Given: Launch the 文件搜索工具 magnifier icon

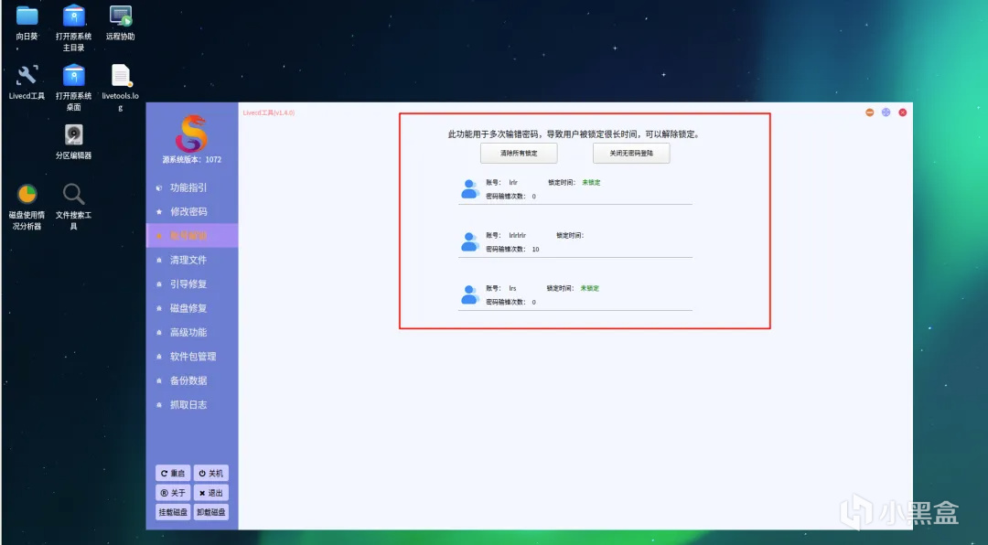Looking at the screenshot, I should tap(74, 194).
